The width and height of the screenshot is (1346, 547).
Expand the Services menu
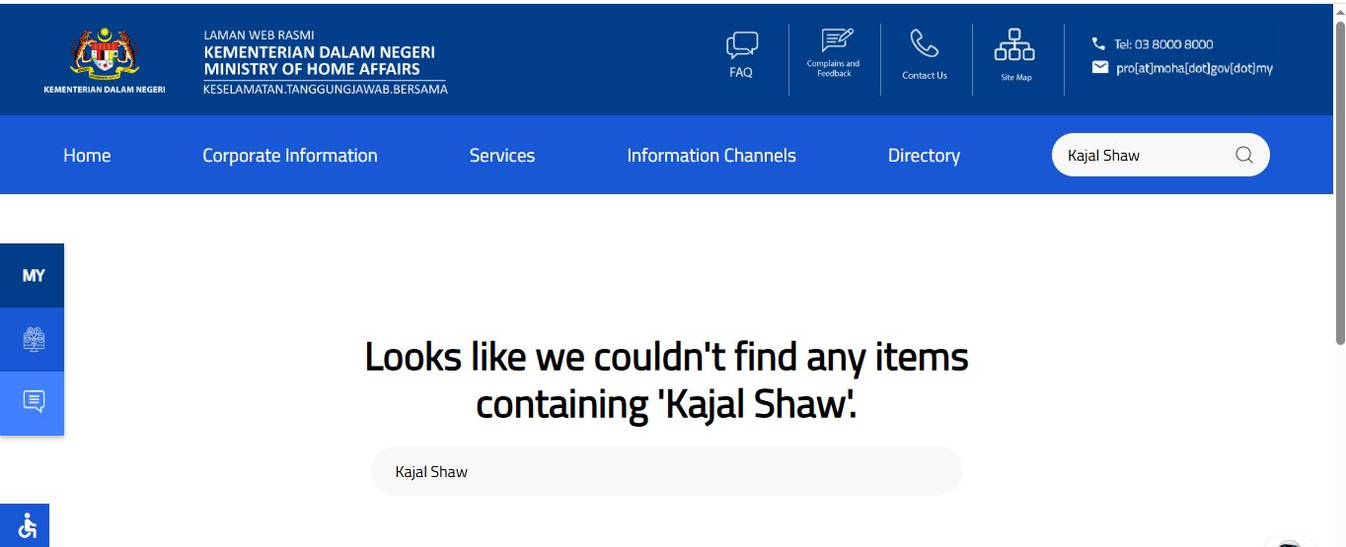[x=501, y=156]
